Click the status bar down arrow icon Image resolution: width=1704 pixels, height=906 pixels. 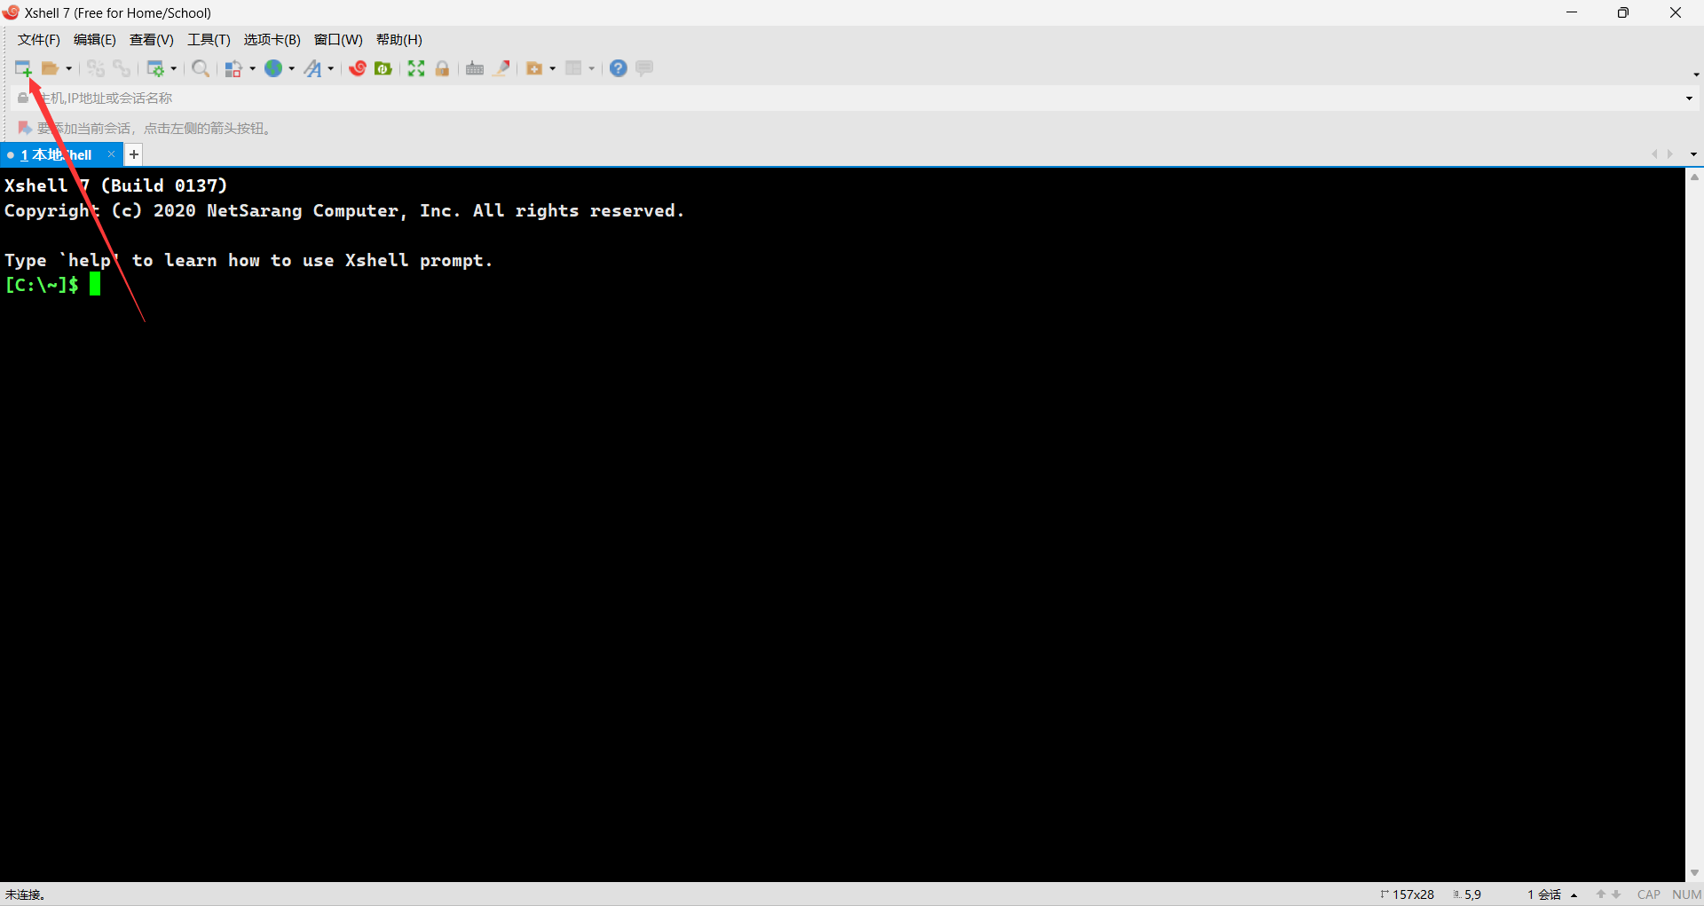(x=1616, y=894)
